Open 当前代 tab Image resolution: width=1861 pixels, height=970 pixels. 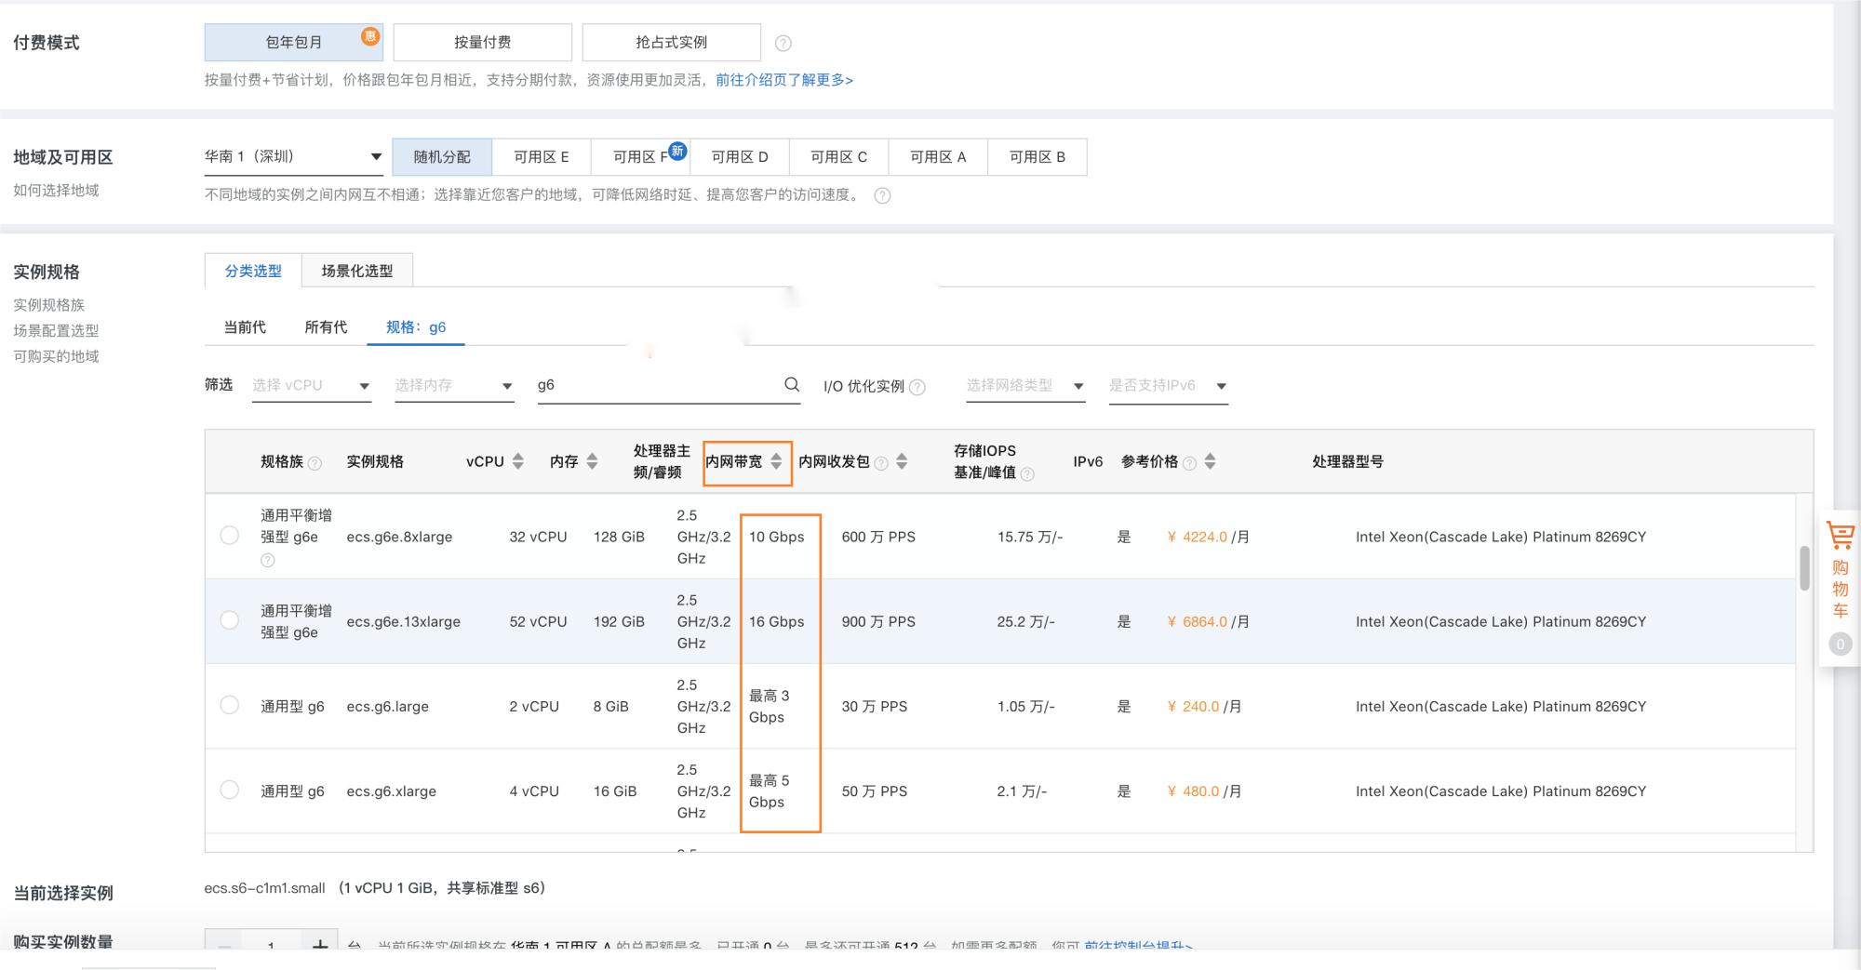coord(245,327)
